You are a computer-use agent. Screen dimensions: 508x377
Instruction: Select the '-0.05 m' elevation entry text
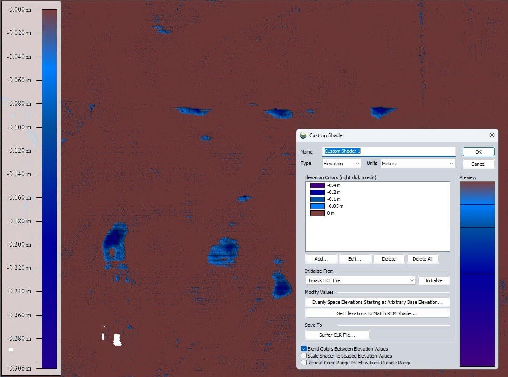(x=335, y=206)
